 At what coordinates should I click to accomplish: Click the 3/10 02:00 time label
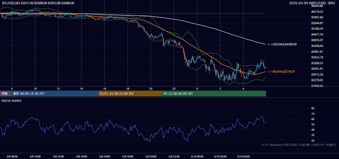coord(220,156)
